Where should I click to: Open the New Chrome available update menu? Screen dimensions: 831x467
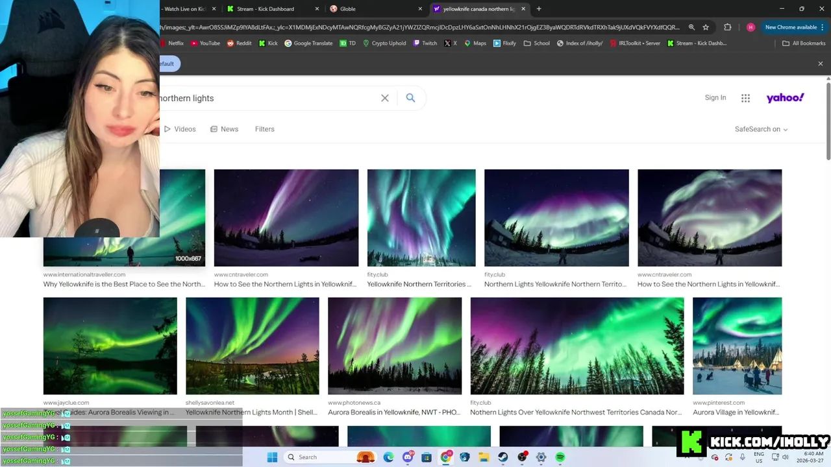pos(795,27)
